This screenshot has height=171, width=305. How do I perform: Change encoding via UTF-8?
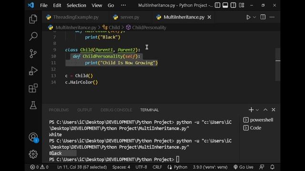[141, 167]
